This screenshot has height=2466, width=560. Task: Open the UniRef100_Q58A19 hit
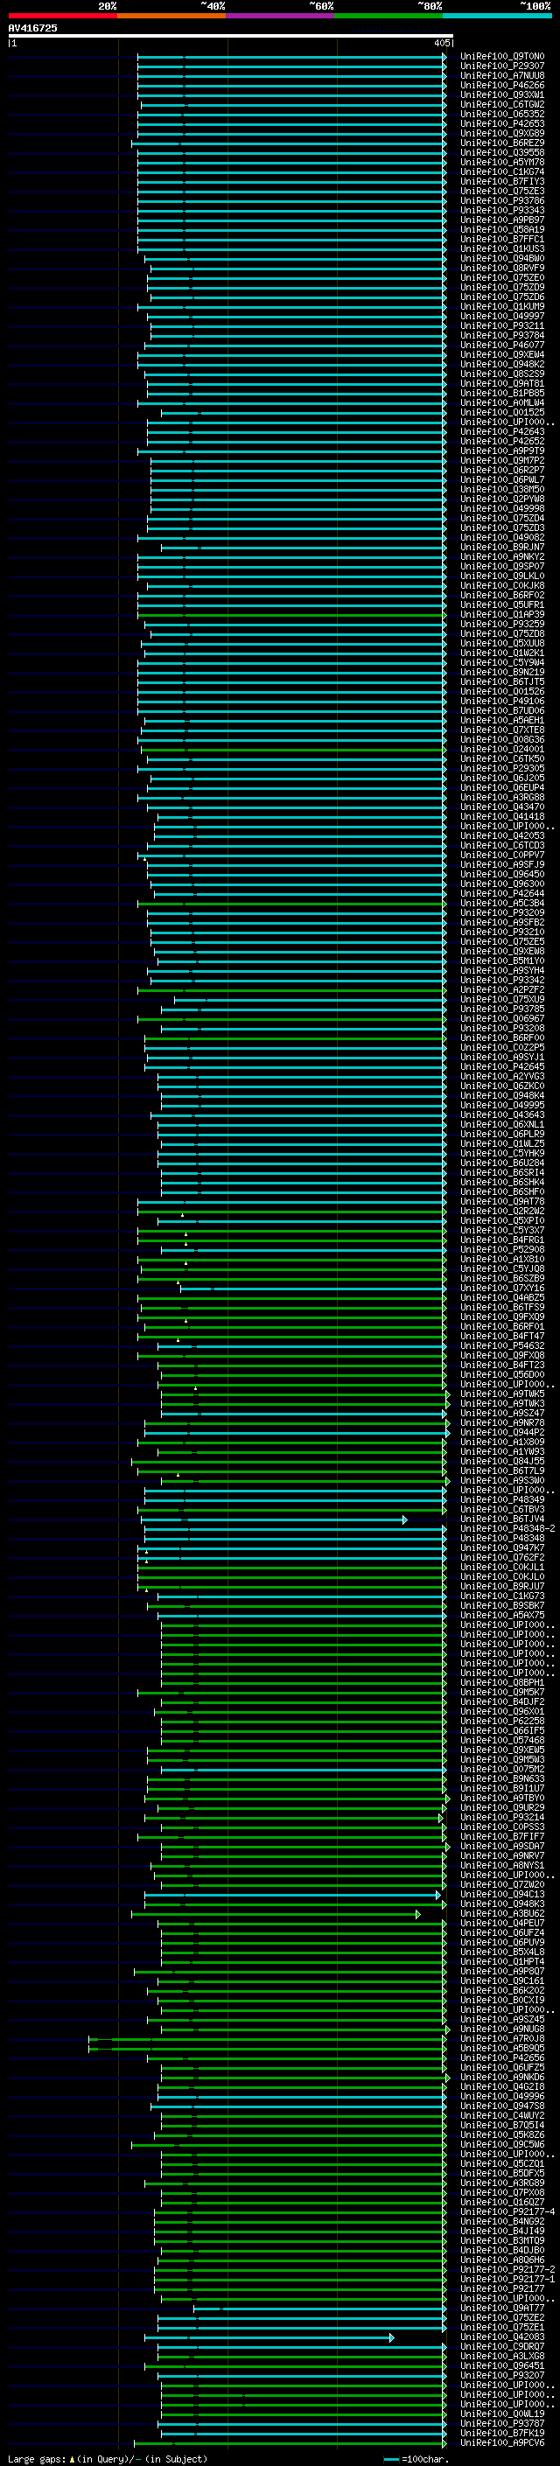[502, 230]
